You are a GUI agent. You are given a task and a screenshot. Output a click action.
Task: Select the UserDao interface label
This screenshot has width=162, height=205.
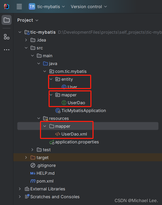pos(76,103)
